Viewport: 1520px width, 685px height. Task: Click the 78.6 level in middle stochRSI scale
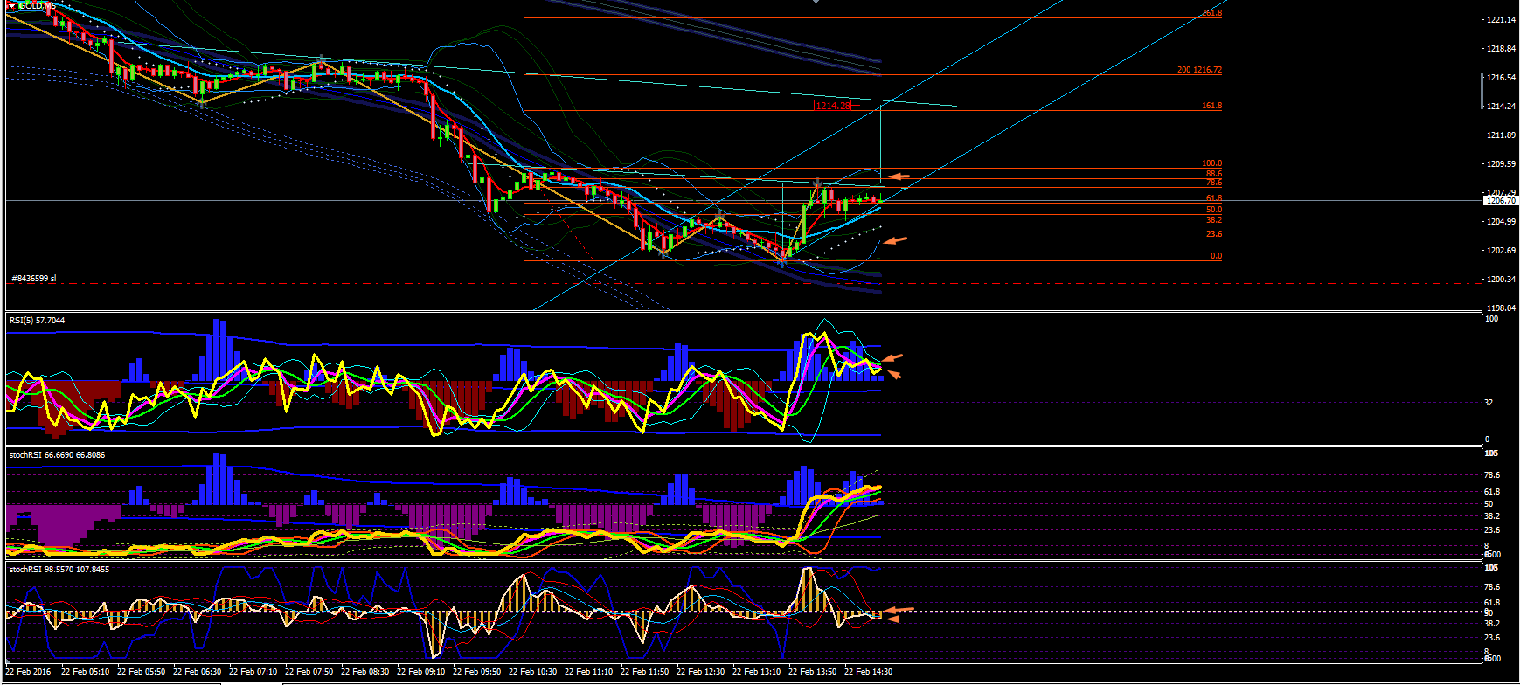tap(1492, 475)
